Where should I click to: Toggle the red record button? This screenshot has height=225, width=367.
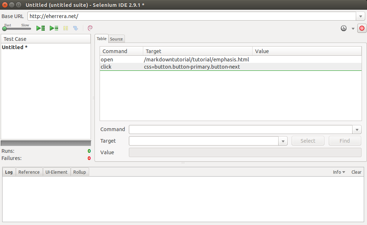[x=362, y=28]
